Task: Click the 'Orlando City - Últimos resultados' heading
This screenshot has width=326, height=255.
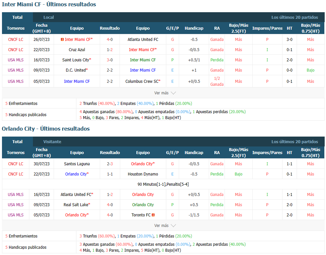Action: point(46,129)
